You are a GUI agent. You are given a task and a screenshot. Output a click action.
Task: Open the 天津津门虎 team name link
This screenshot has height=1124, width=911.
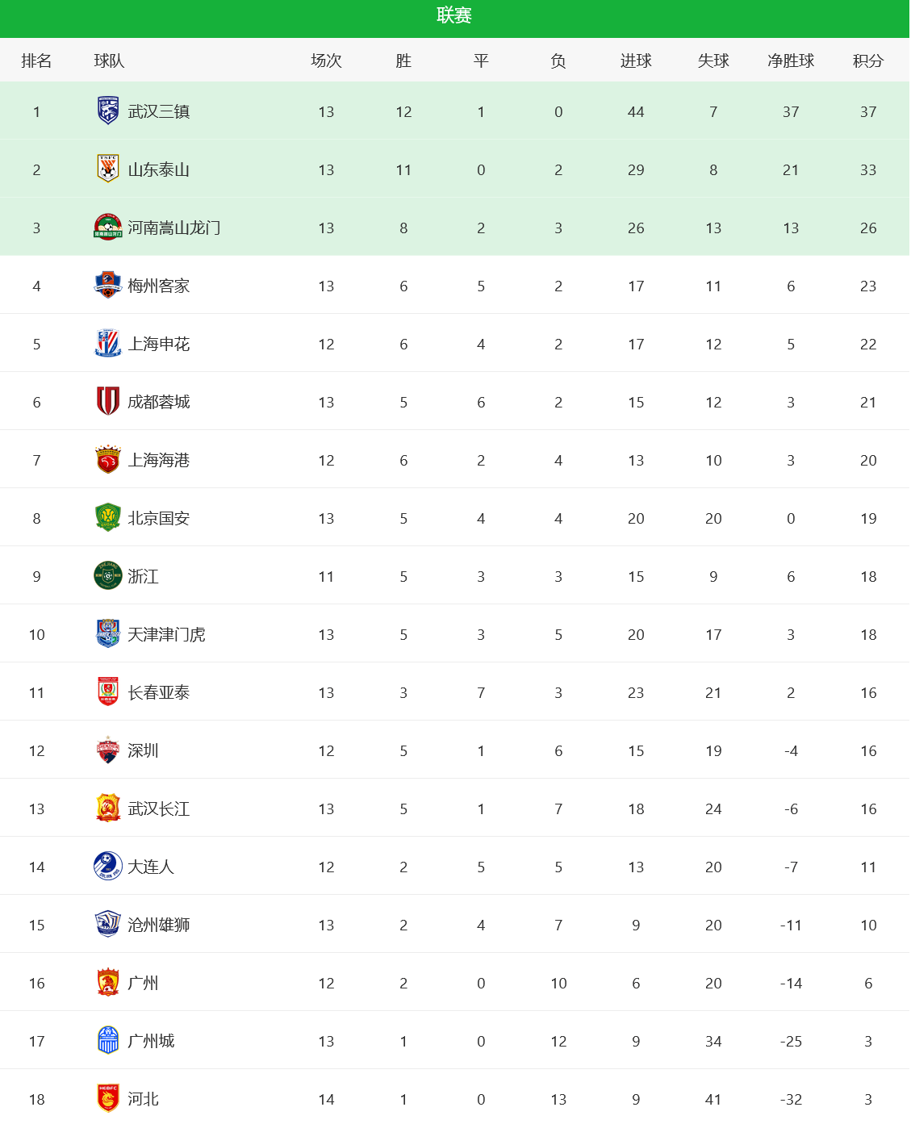166,634
